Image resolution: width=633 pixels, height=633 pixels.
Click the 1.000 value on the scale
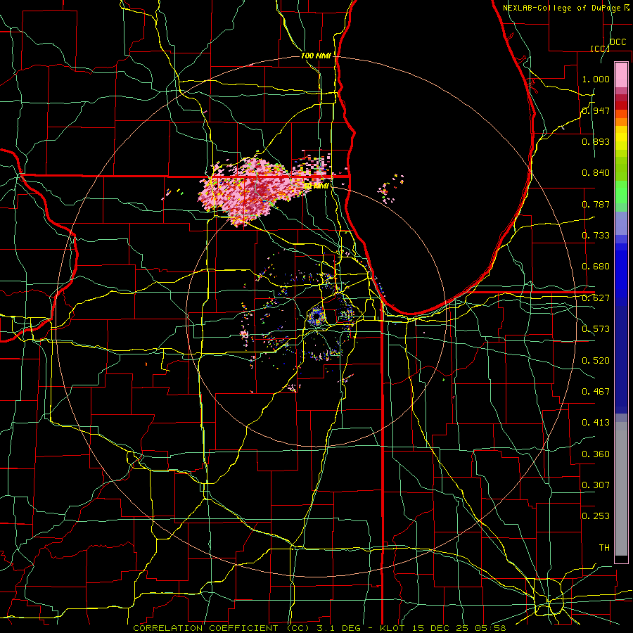[596, 79]
